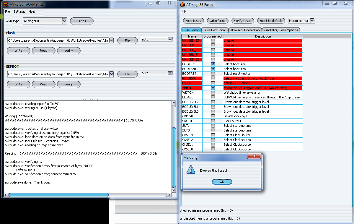
Task: Click AVR8 Burn-O-Mat title bar app icon
Action: 6,4
